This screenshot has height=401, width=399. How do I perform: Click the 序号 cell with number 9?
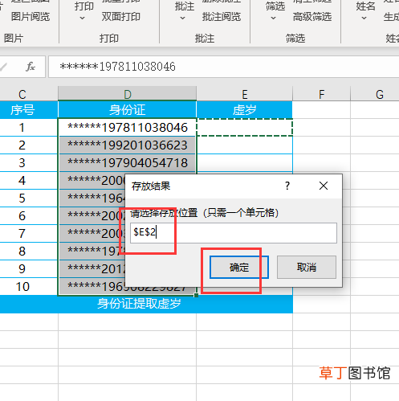click(x=29, y=269)
